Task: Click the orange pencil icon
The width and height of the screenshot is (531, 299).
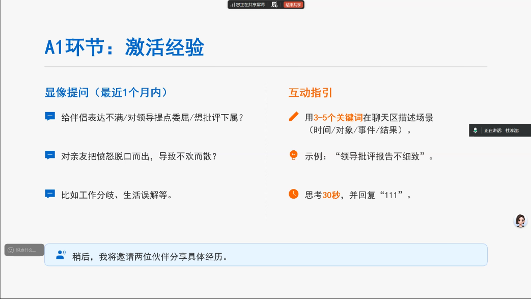Action: pos(293,117)
